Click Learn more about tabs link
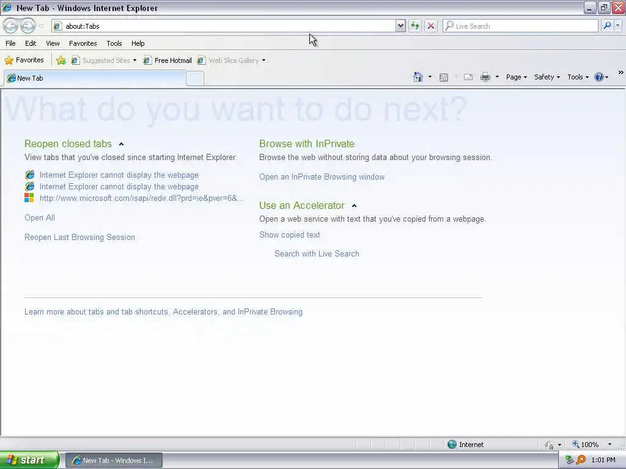The height and width of the screenshot is (469, 626). [x=163, y=312]
